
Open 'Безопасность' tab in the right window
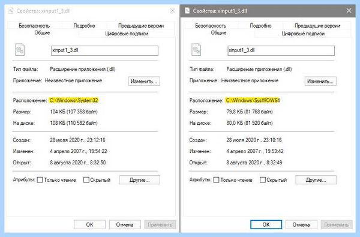point(211,25)
